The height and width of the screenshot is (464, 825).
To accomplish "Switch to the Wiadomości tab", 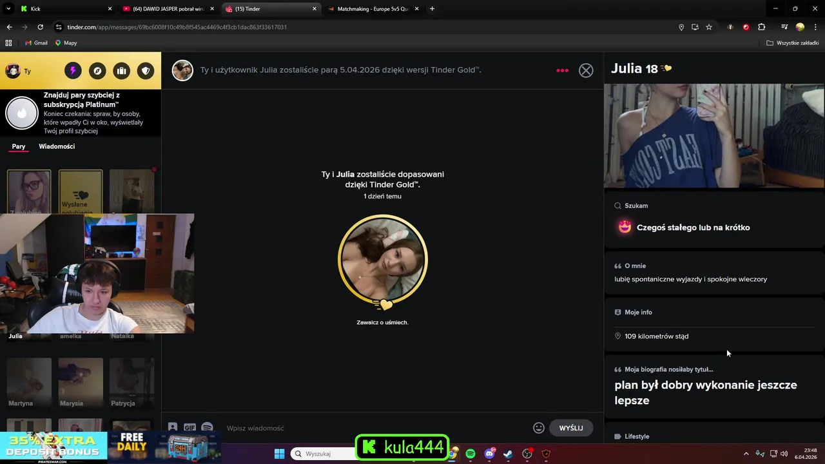I will pyautogui.click(x=57, y=146).
